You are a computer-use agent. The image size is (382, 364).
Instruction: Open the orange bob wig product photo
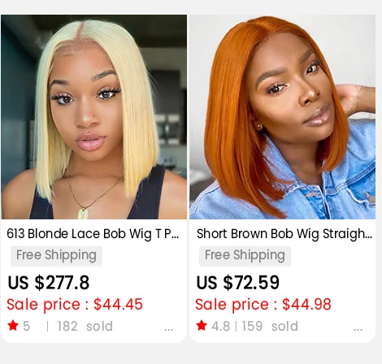tap(282, 117)
